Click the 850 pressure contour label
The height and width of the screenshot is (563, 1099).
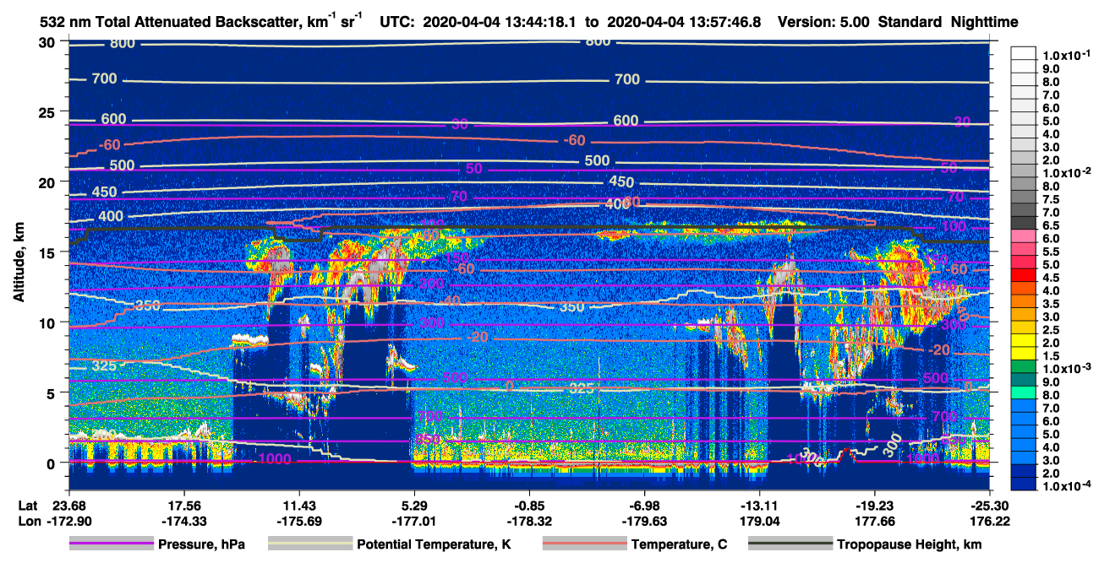point(429,441)
